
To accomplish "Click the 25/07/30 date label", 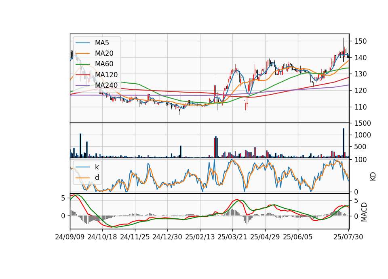I will click(348, 237).
